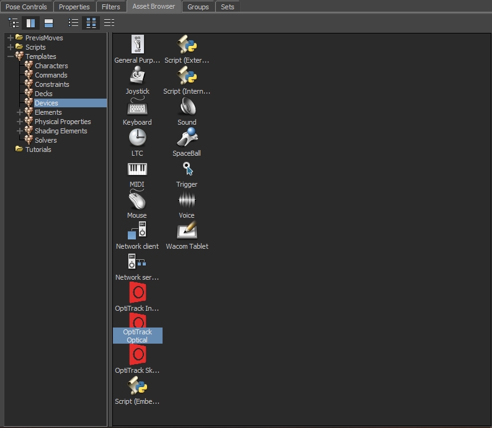Open the Tutorials folder
Screen dimensions: 492x428
coord(38,149)
